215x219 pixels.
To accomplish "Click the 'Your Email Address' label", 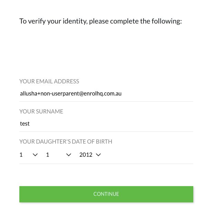I will click(49, 81).
